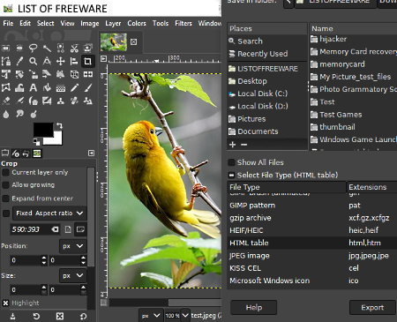Image resolution: width=397 pixels, height=322 pixels.
Task: Tick the Fixed Aspect ratio checkbox
Action: point(6,213)
